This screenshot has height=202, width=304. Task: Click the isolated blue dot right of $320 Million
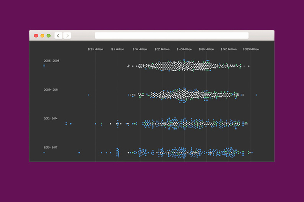(x=256, y=95)
